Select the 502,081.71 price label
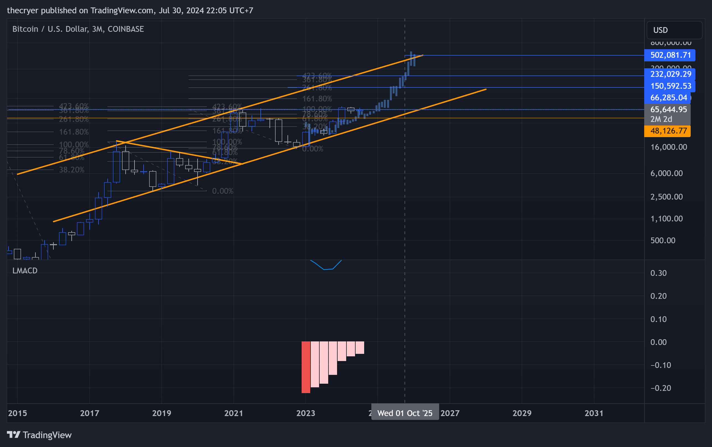This screenshot has height=447, width=712. pos(670,55)
